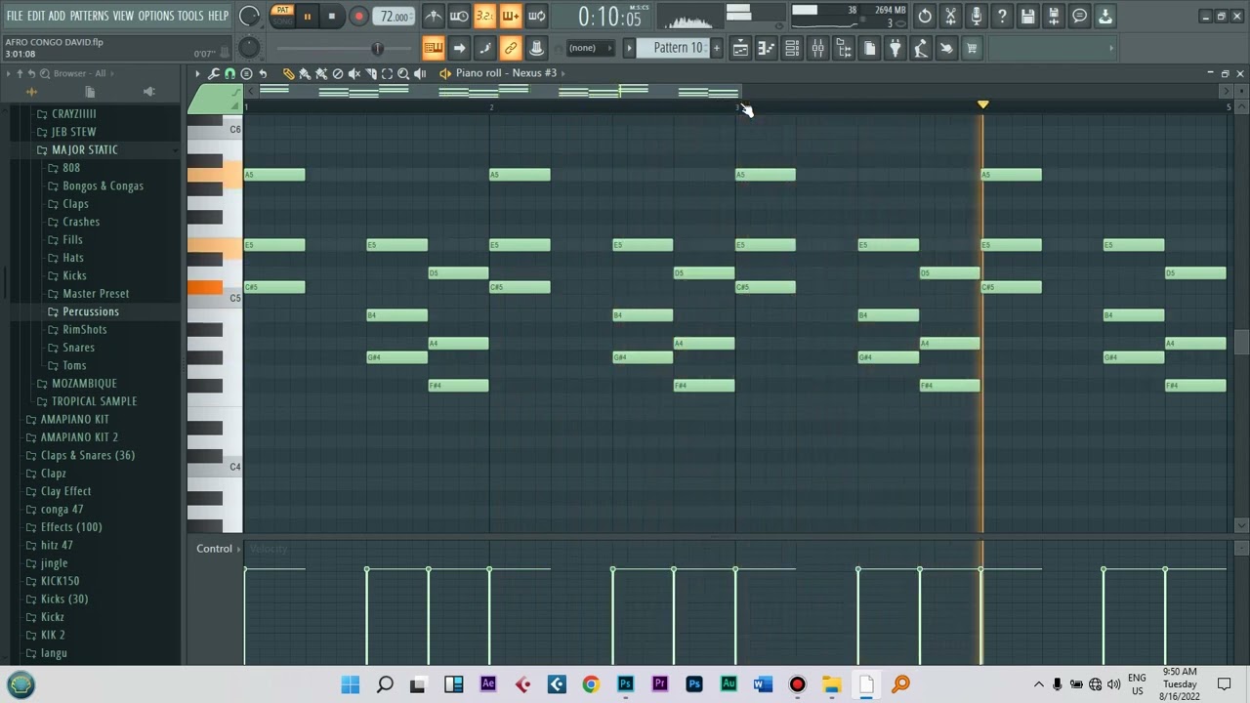
Task: Open the undo history icon
Action: tap(925, 16)
